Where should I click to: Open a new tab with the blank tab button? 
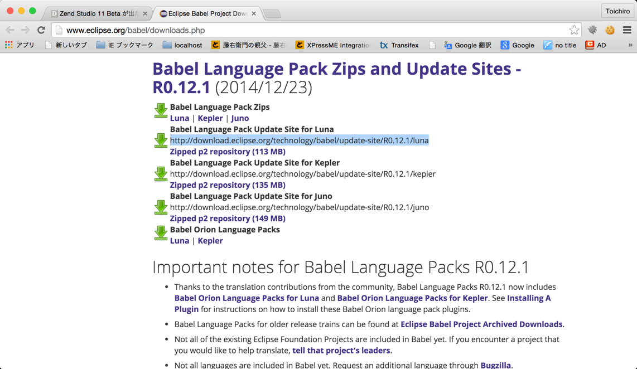tap(272, 14)
